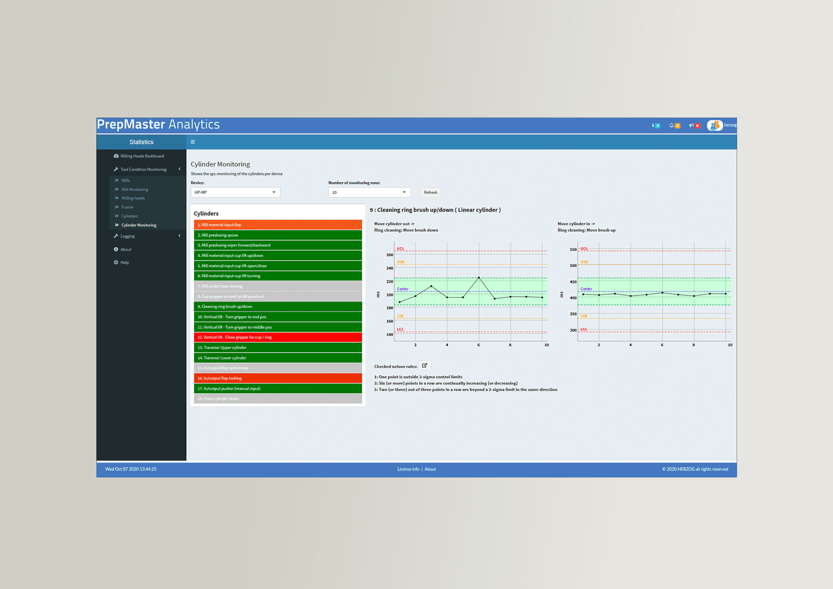
Task: Select cylinder 16 In/output flap locking
Action: (278, 378)
